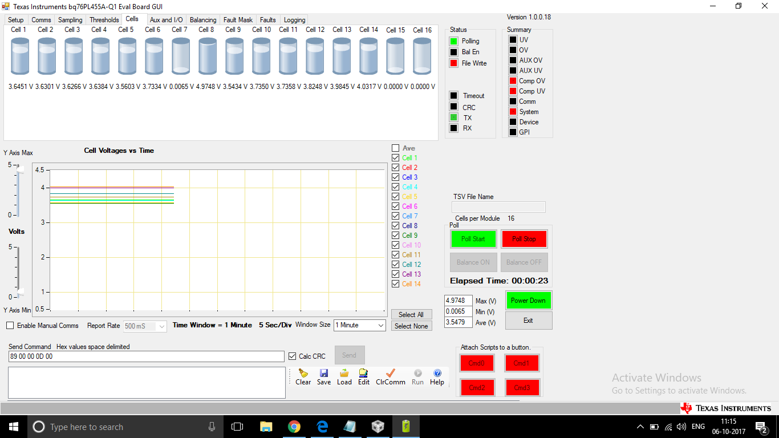Go to the Balancing tab
The image size is (779, 438).
(x=203, y=20)
